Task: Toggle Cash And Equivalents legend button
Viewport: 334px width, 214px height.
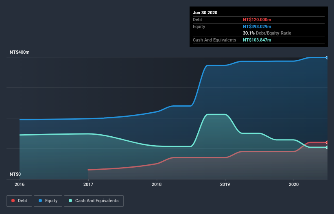Action: click(94, 201)
